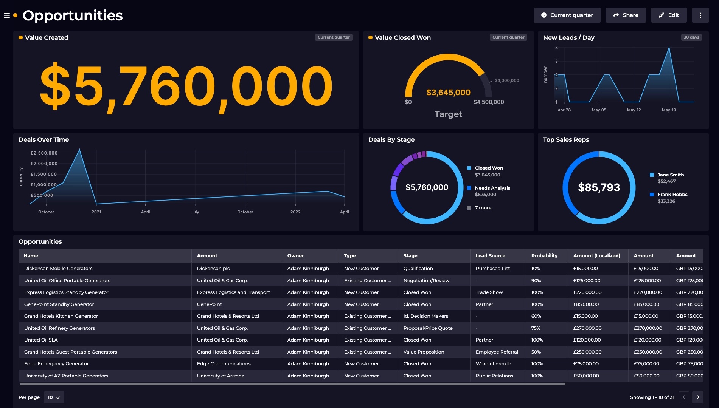Viewport: 719px width, 408px height.
Task: Select the Edit pencil icon
Action: (x=661, y=15)
